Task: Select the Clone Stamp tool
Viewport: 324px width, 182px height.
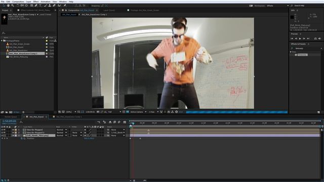Action: pos(50,6)
